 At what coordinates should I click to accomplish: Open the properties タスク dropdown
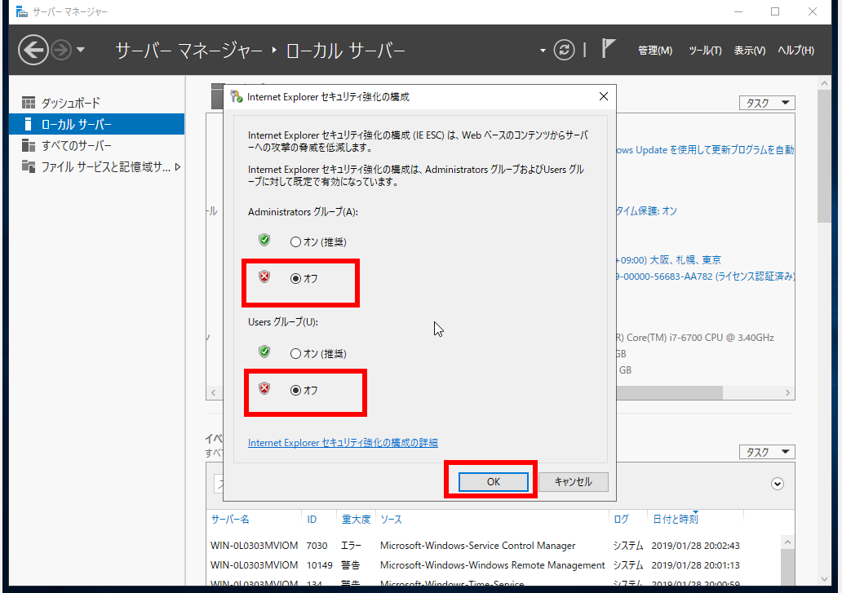point(767,103)
